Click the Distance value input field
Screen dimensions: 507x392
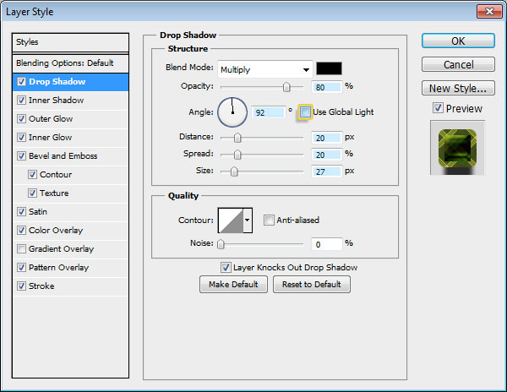coord(326,138)
